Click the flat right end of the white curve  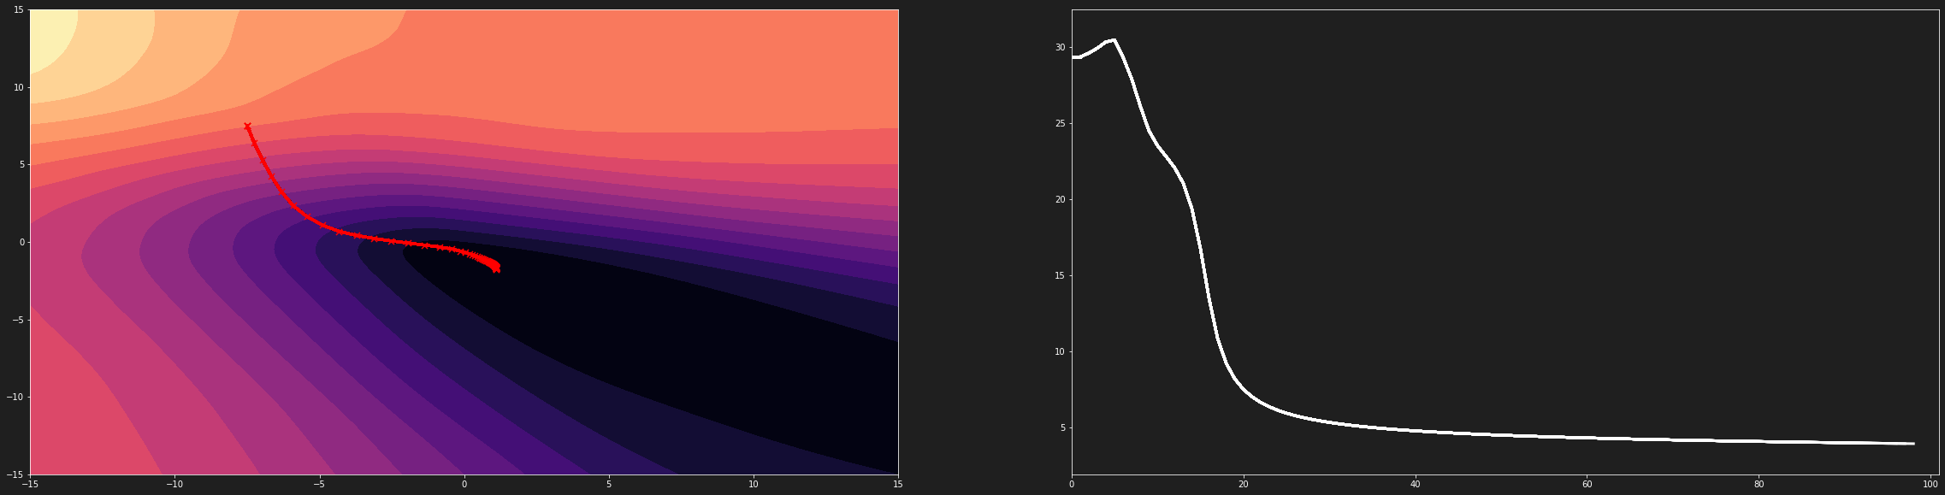tap(1912, 444)
